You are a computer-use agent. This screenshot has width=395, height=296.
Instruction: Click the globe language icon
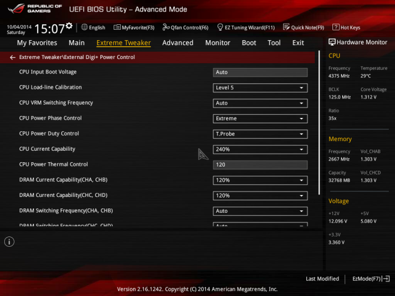(x=84, y=27)
